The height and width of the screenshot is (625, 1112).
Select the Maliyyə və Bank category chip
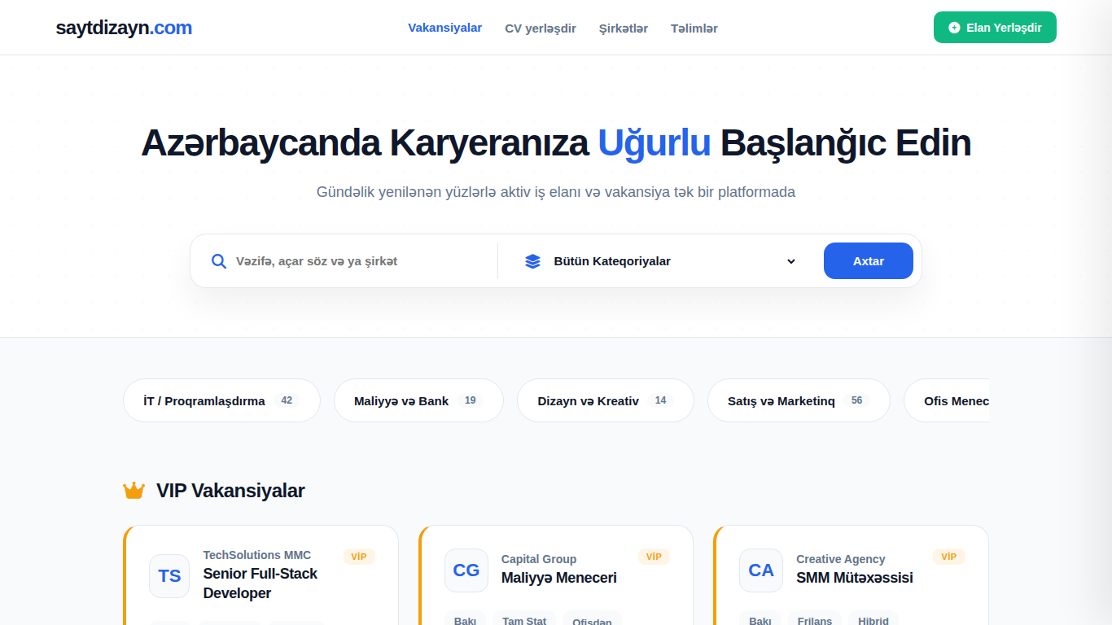click(x=418, y=400)
